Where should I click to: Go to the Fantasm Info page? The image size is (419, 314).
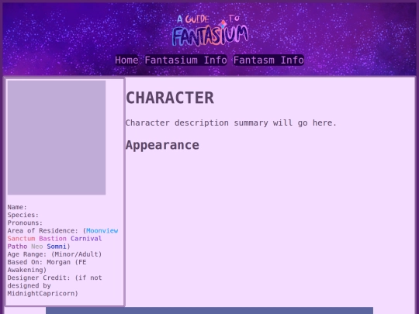coord(268,60)
